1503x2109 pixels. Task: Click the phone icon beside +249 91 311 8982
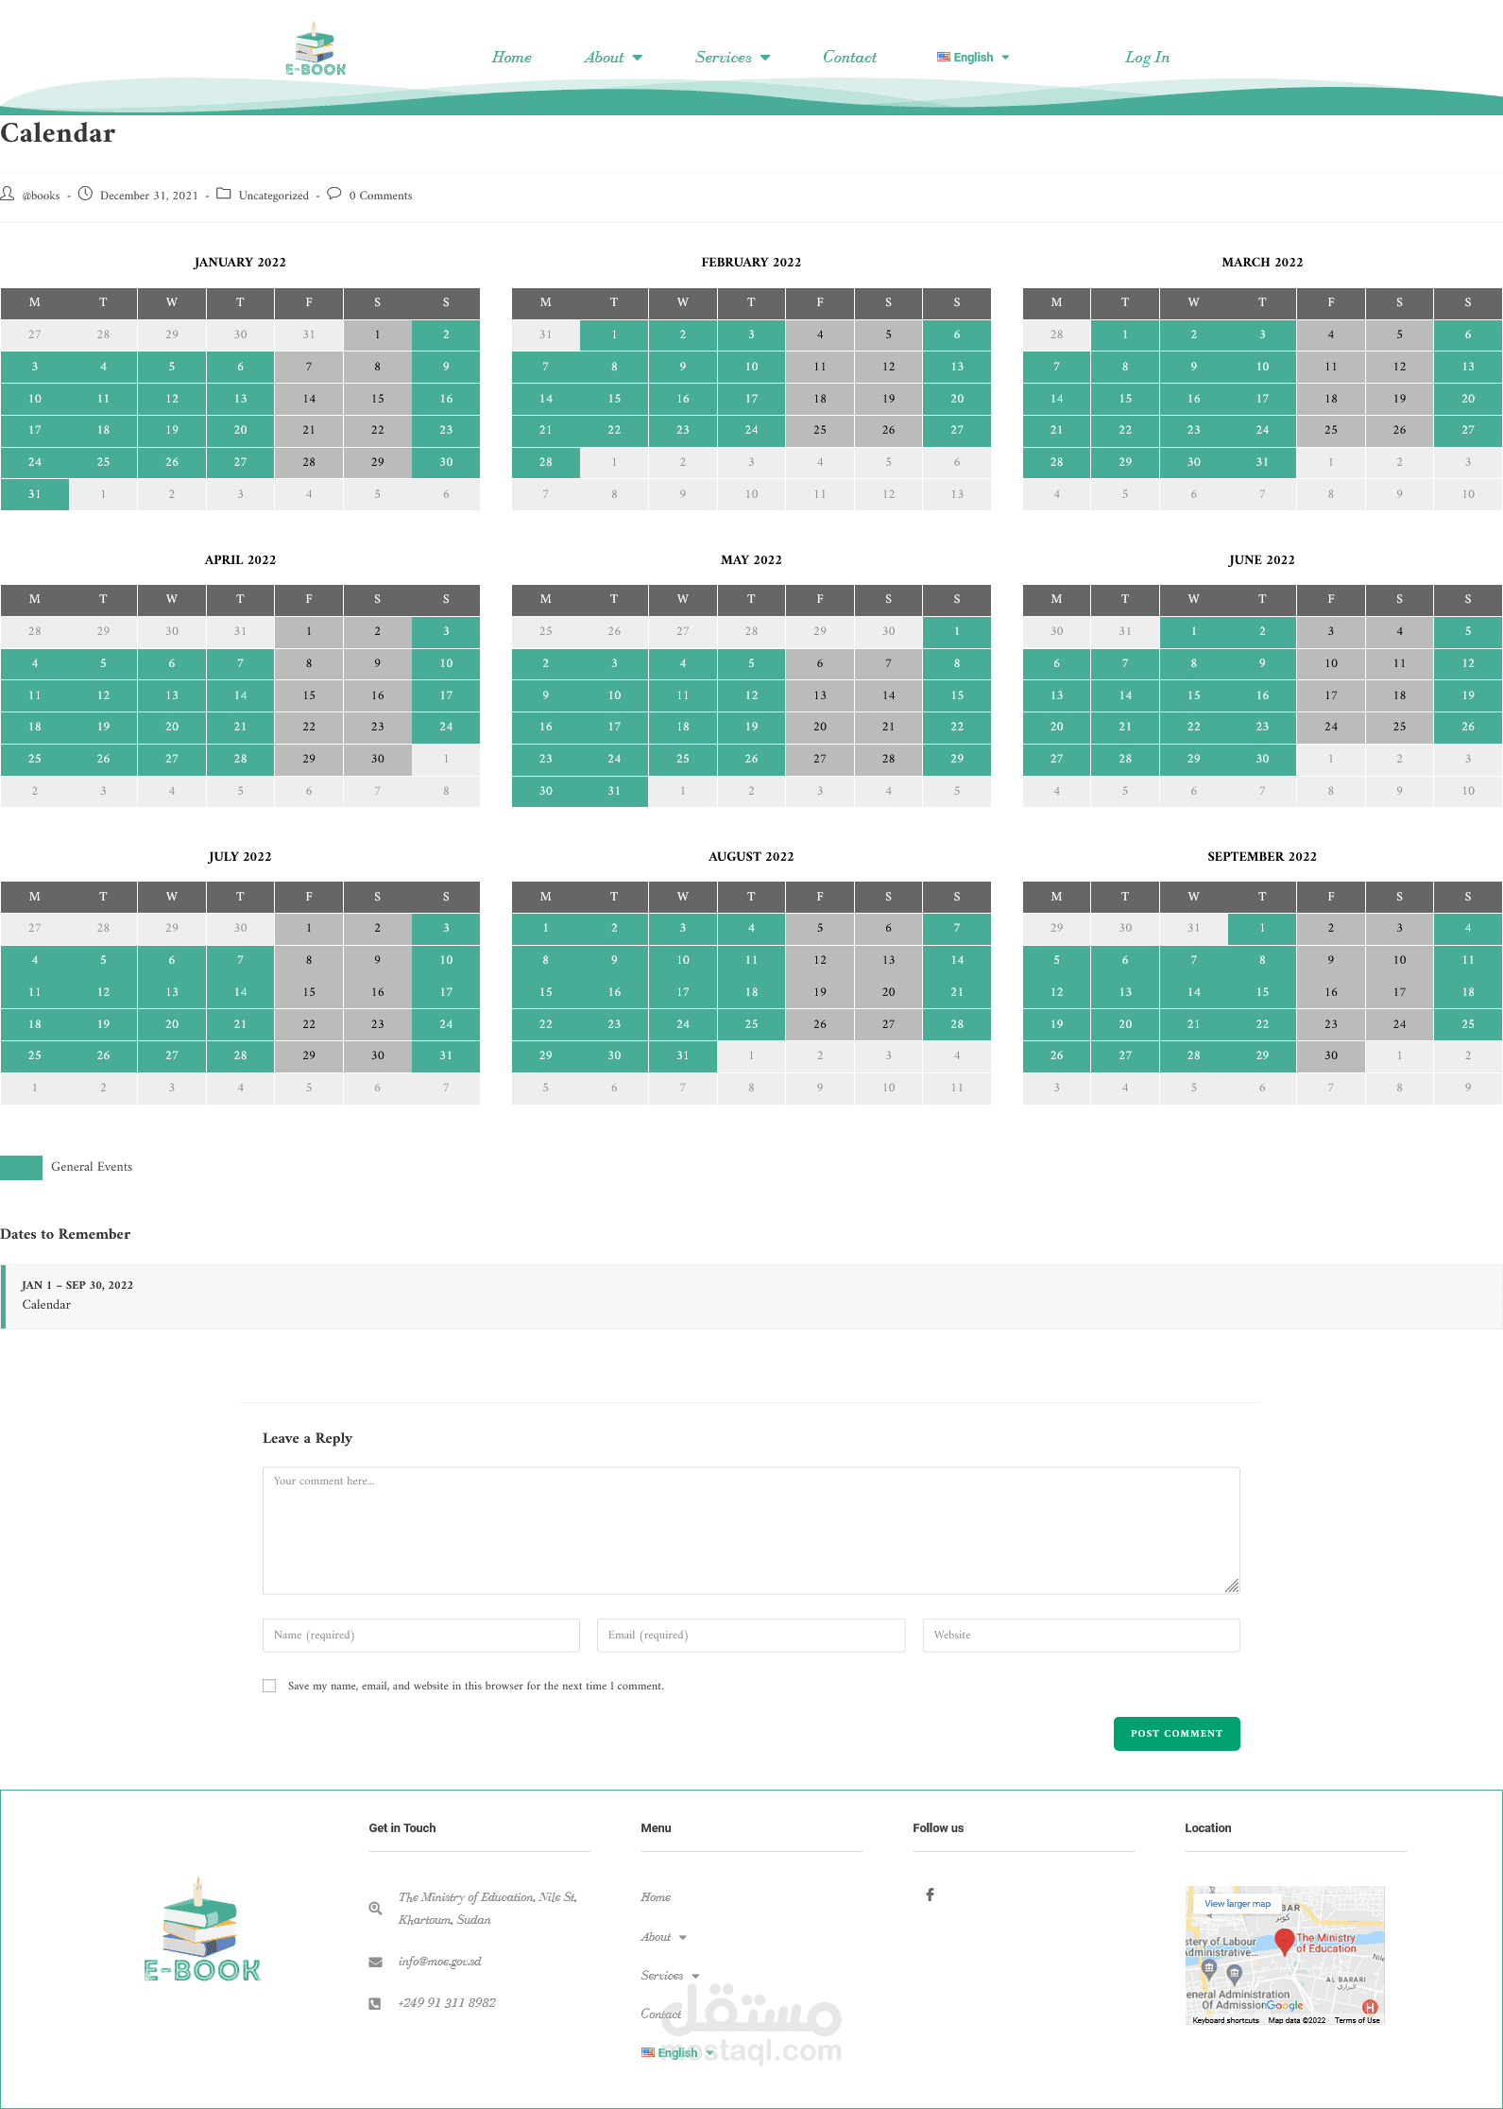375,2003
